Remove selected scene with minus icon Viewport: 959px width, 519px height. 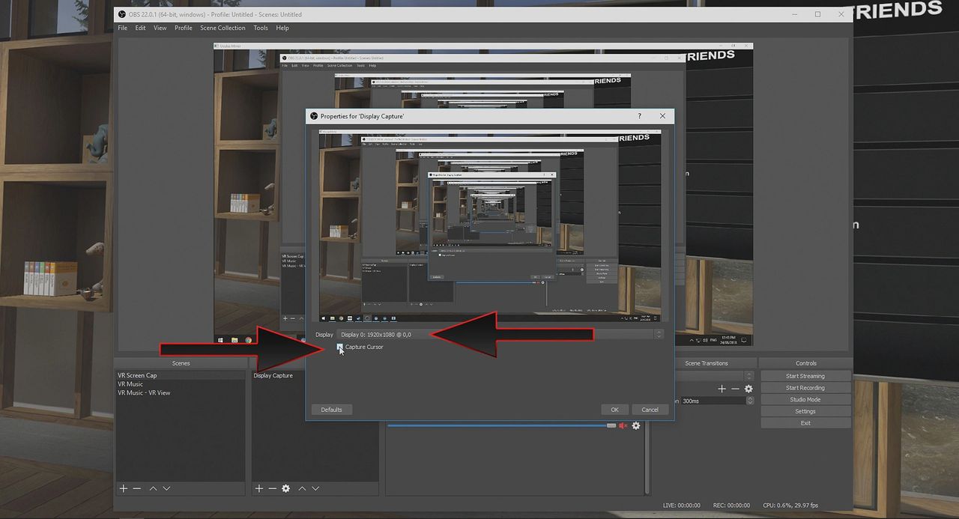click(x=137, y=488)
